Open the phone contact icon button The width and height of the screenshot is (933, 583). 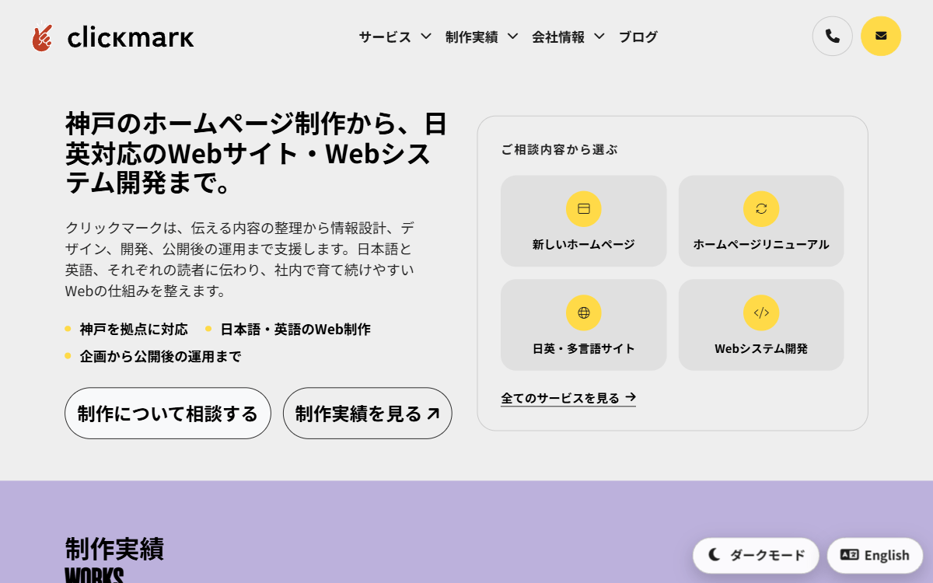[x=833, y=36]
